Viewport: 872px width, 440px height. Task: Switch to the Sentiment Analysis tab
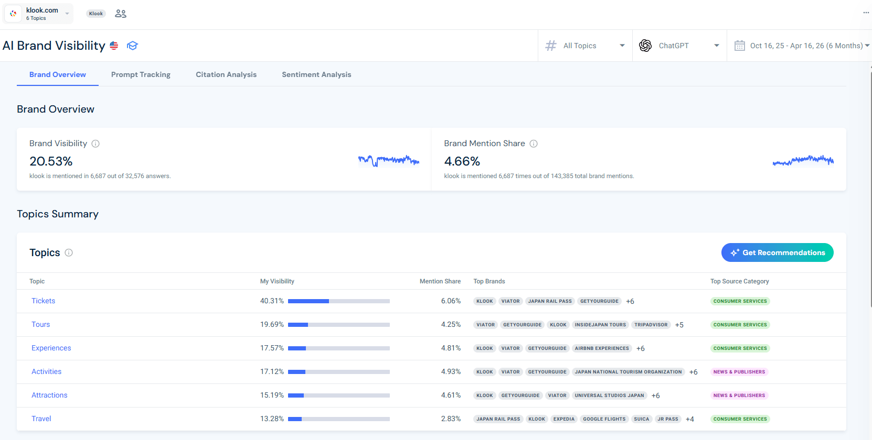click(316, 74)
